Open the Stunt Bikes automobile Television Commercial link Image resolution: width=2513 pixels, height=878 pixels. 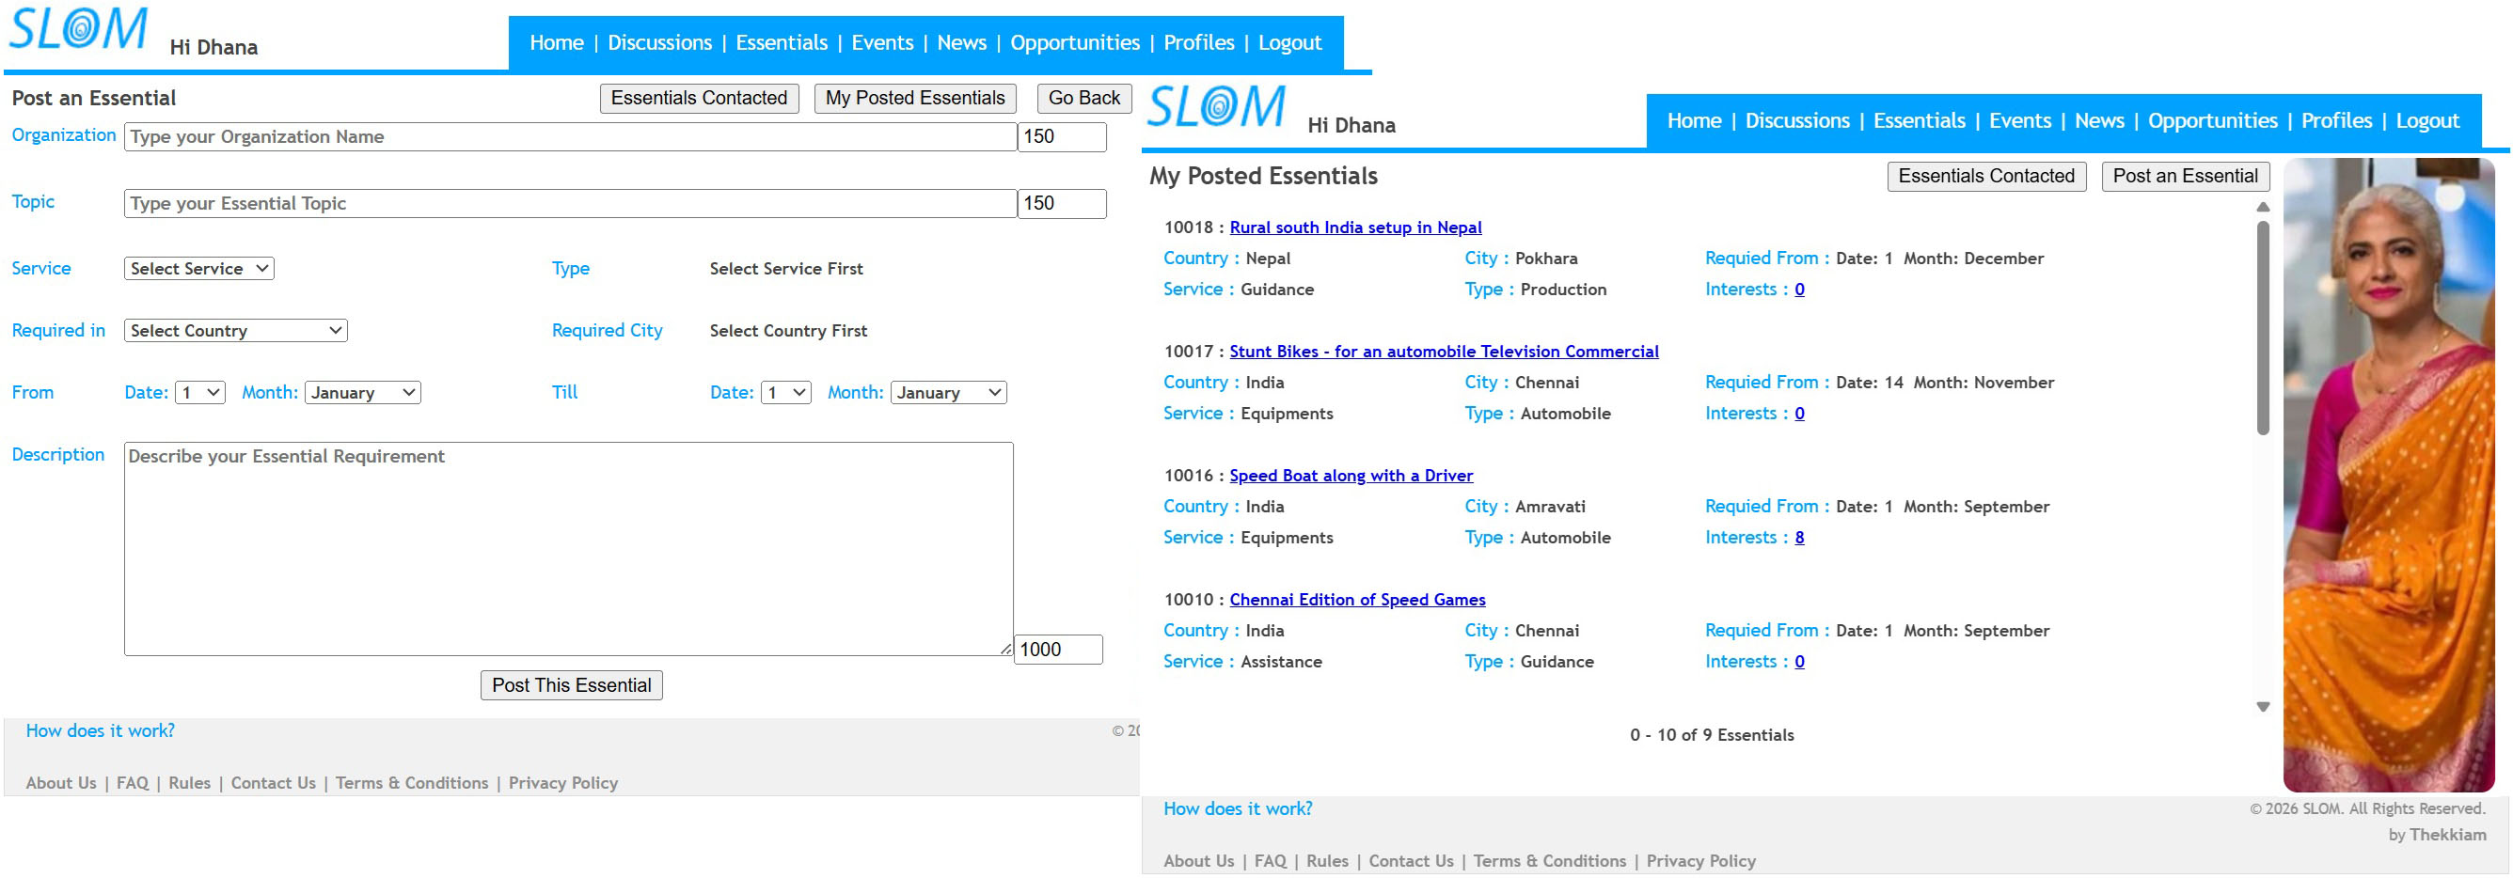click(1444, 352)
